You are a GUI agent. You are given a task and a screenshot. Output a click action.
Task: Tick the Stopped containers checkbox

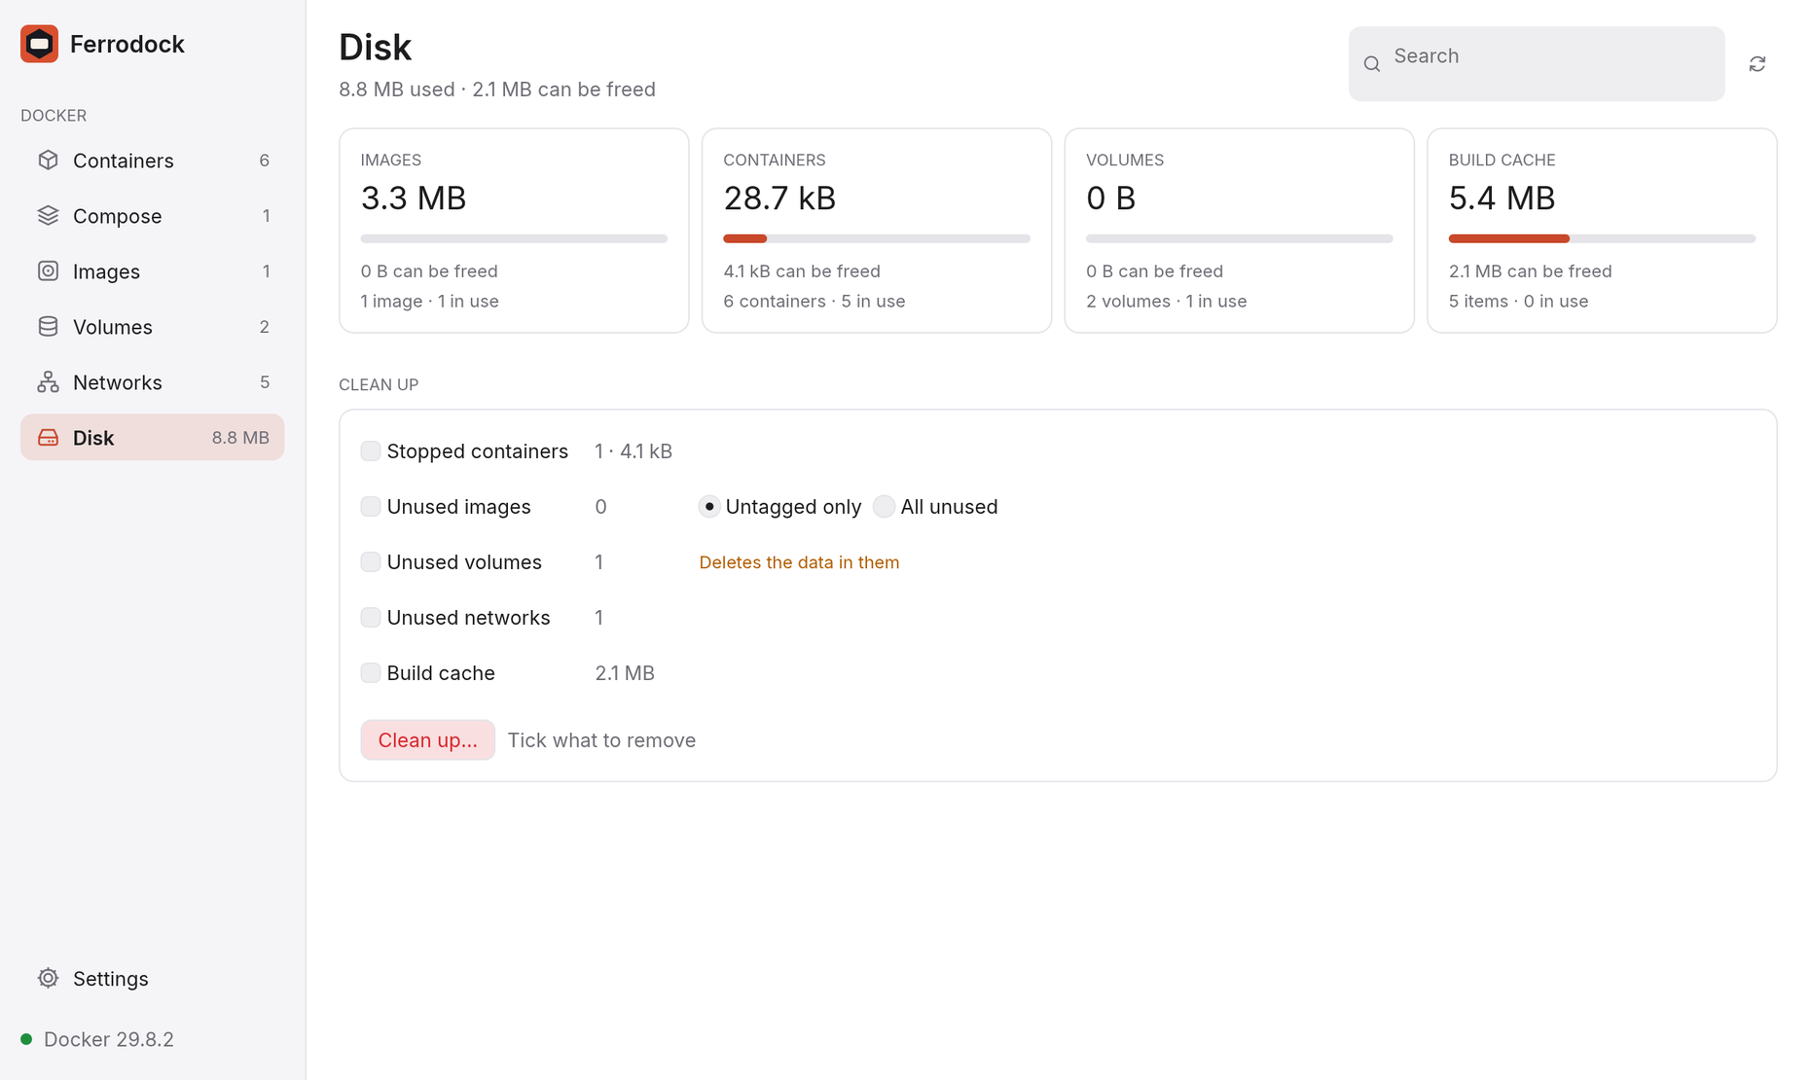pyautogui.click(x=370, y=450)
